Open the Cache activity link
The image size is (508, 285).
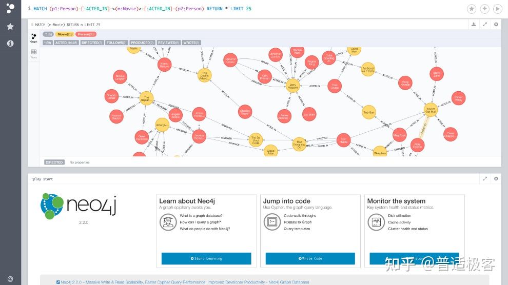coord(399,222)
